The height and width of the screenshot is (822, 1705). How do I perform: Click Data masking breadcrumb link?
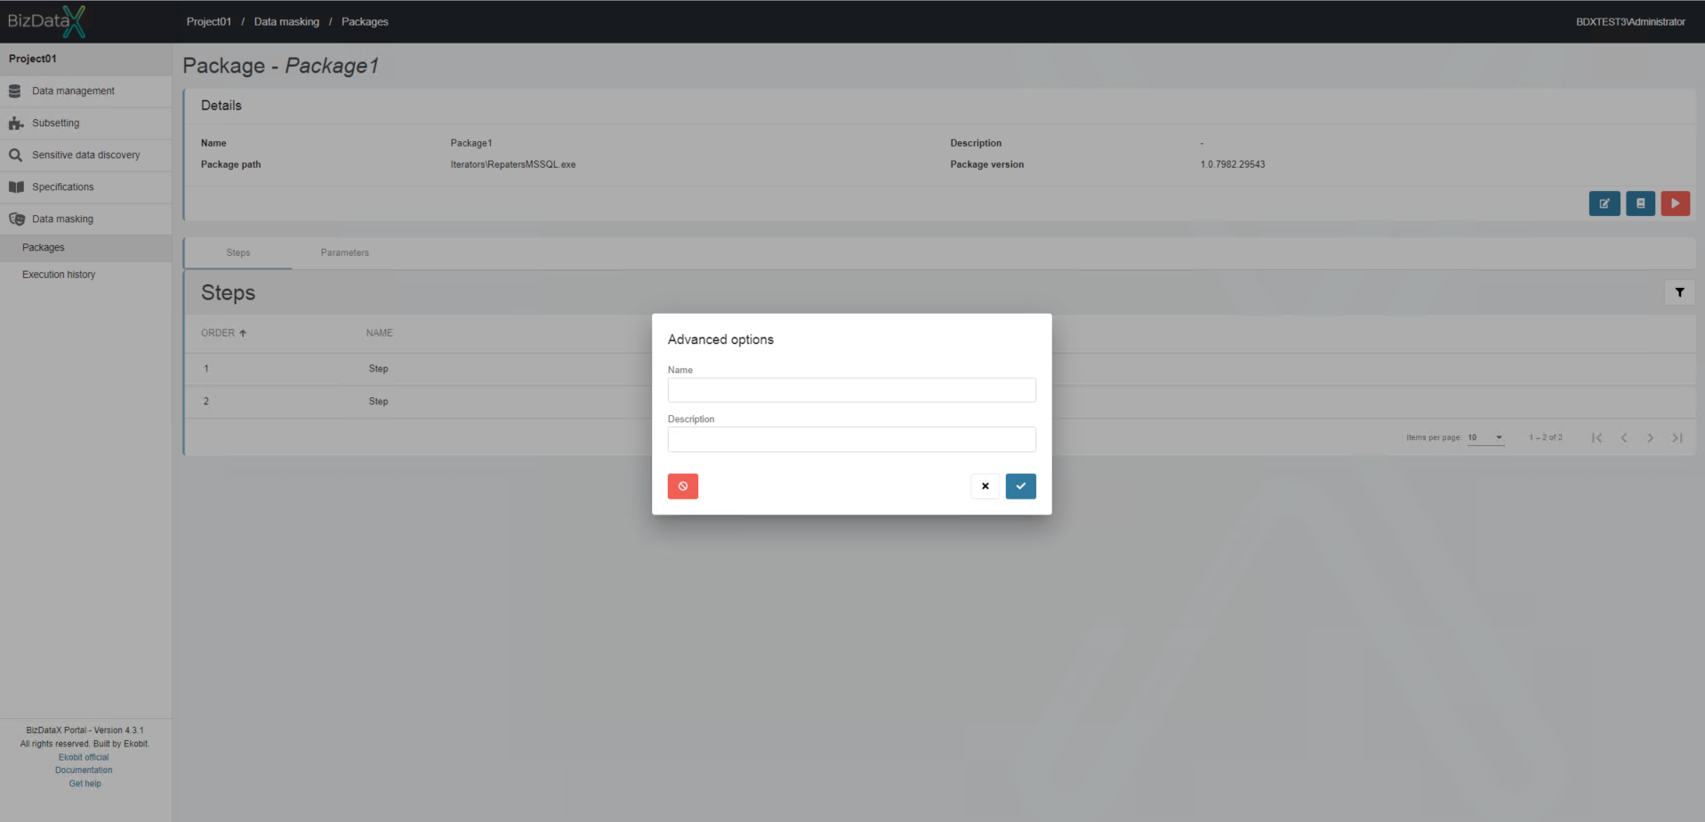pos(286,21)
